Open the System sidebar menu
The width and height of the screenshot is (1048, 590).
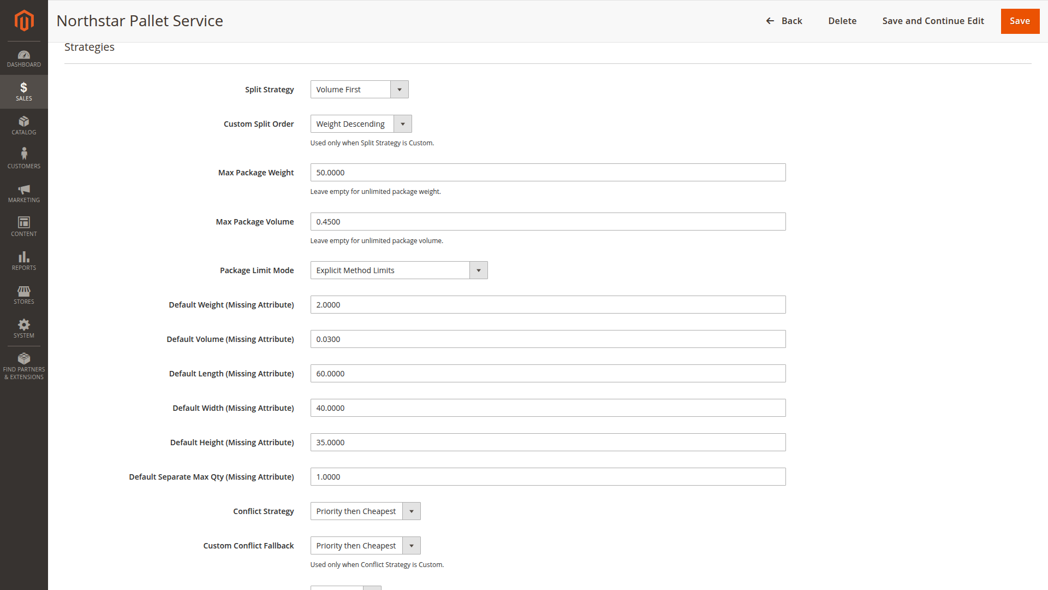[x=24, y=328]
